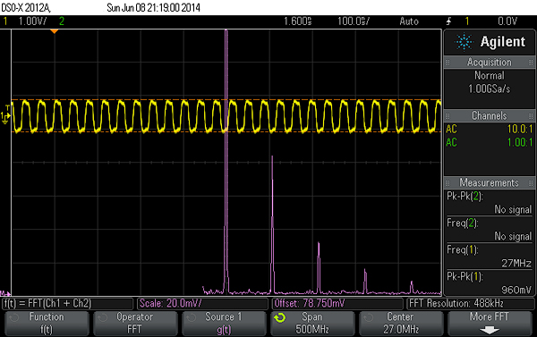Click the DSO-X 2012A model label

click(x=26, y=7)
